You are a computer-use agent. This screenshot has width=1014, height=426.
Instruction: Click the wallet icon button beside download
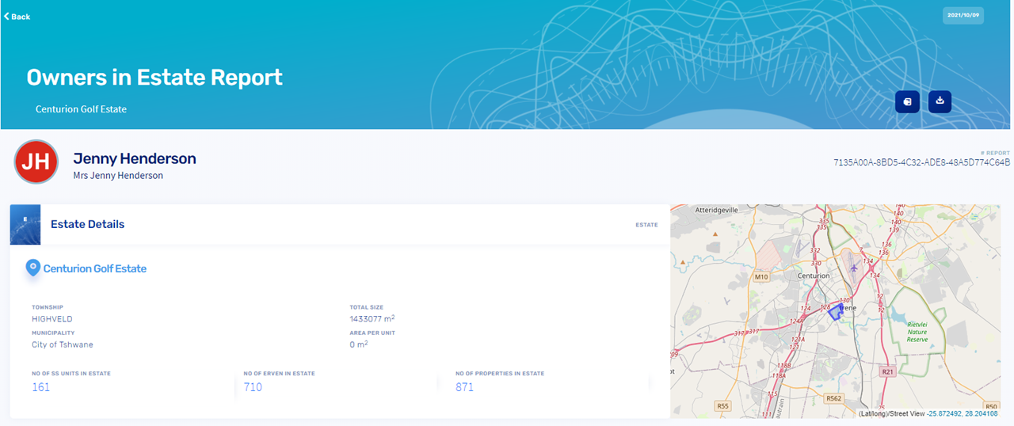tap(907, 101)
